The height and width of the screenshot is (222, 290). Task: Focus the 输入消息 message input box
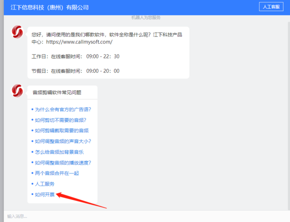(145, 216)
